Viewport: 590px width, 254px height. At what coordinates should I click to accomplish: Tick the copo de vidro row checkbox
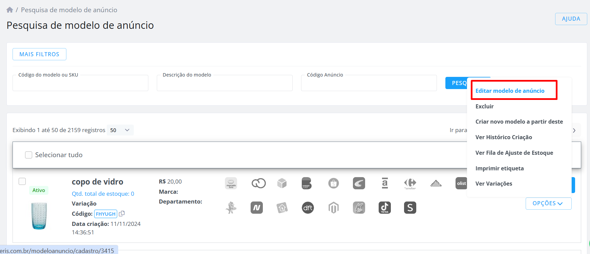22,181
